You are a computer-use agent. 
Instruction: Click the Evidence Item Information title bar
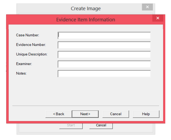[x=86, y=20]
